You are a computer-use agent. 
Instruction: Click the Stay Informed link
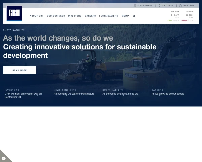tap(145, 6)
